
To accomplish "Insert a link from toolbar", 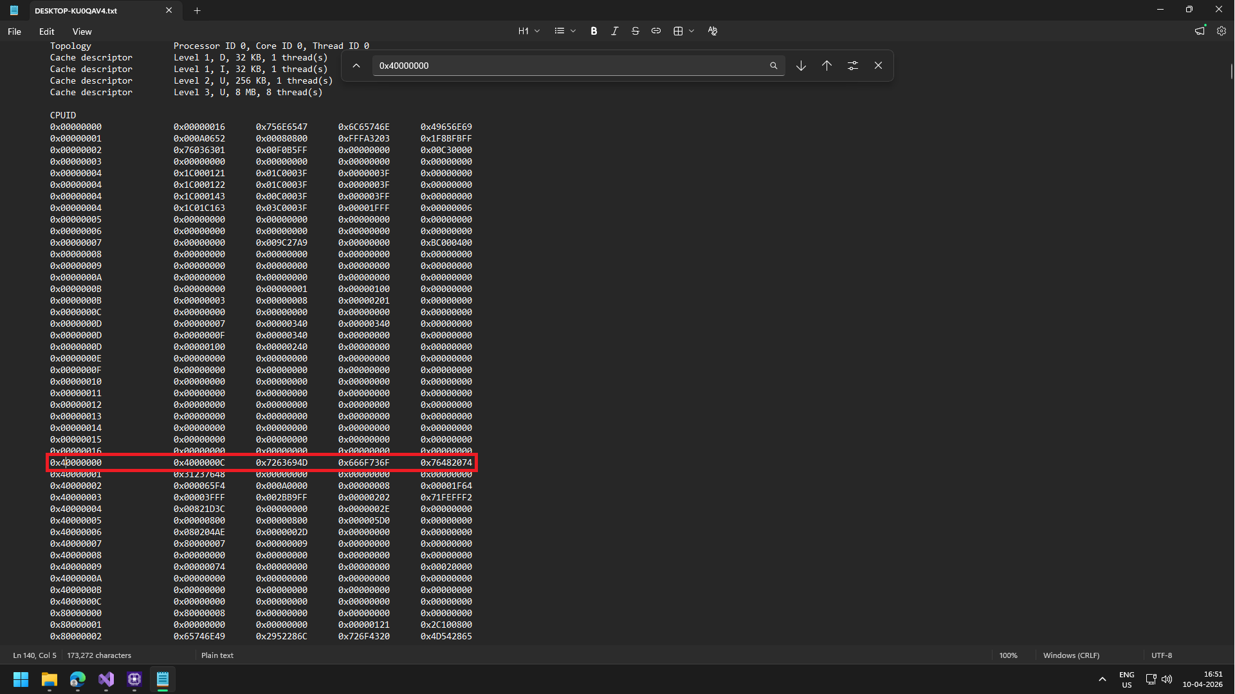I will point(655,31).
